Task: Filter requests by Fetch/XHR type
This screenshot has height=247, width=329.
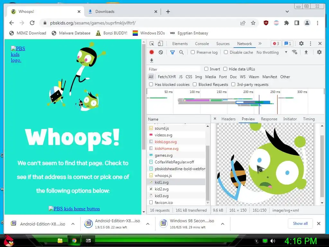Action: point(167,77)
